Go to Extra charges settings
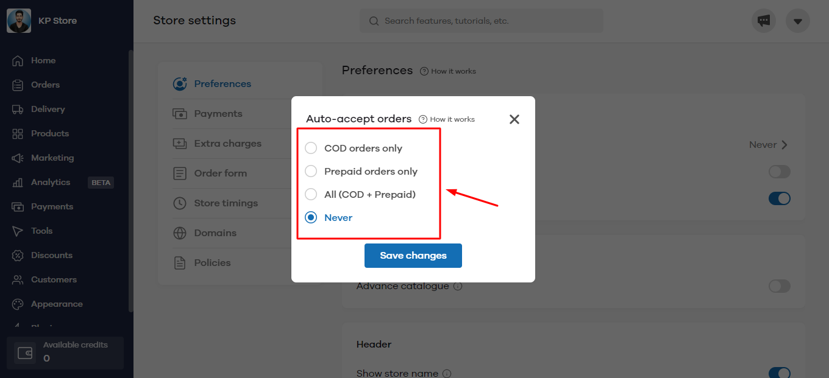The width and height of the screenshot is (829, 378). (x=227, y=144)
